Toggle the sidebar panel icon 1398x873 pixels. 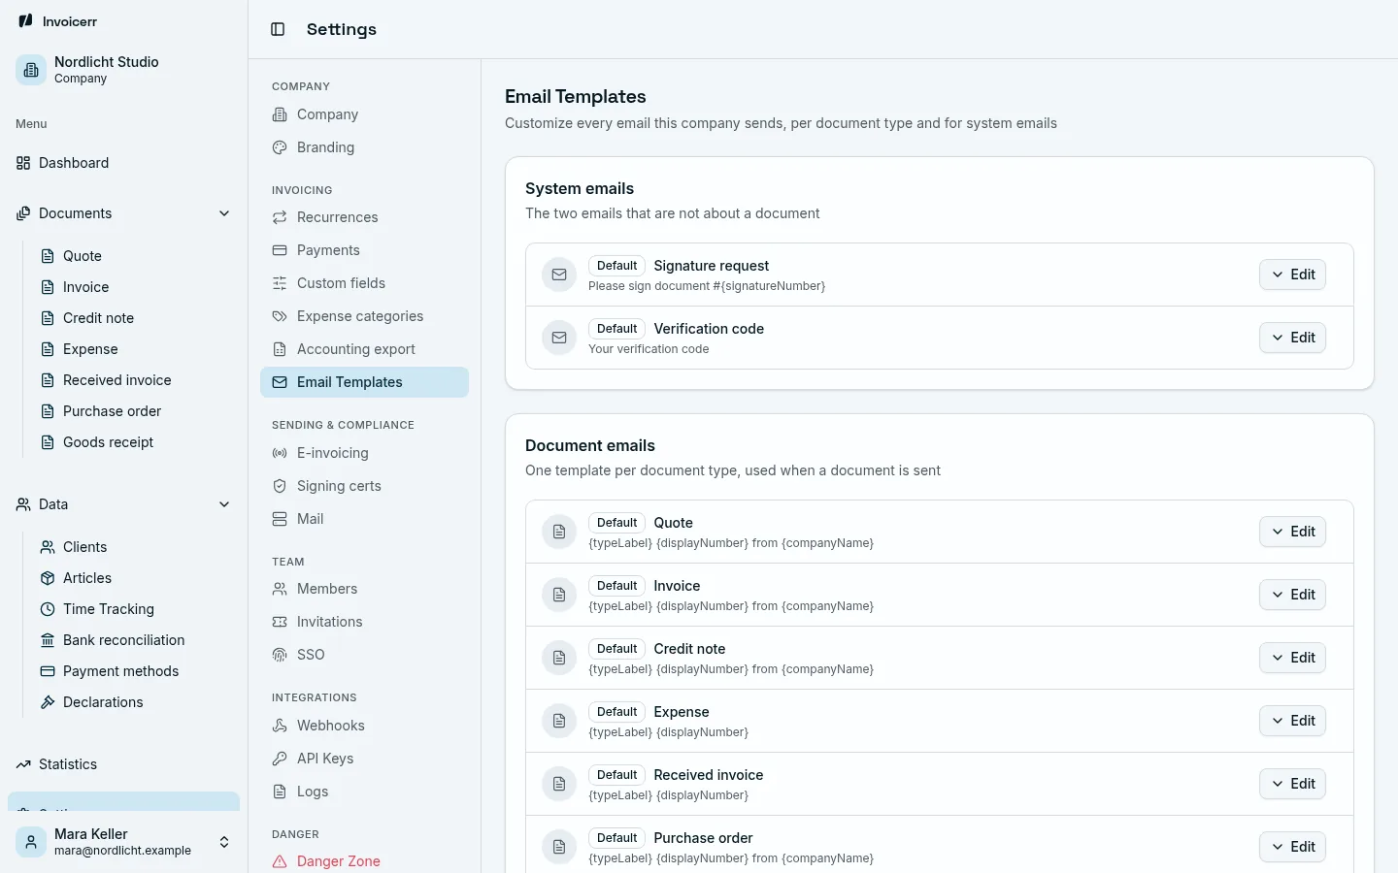[278, 29]
